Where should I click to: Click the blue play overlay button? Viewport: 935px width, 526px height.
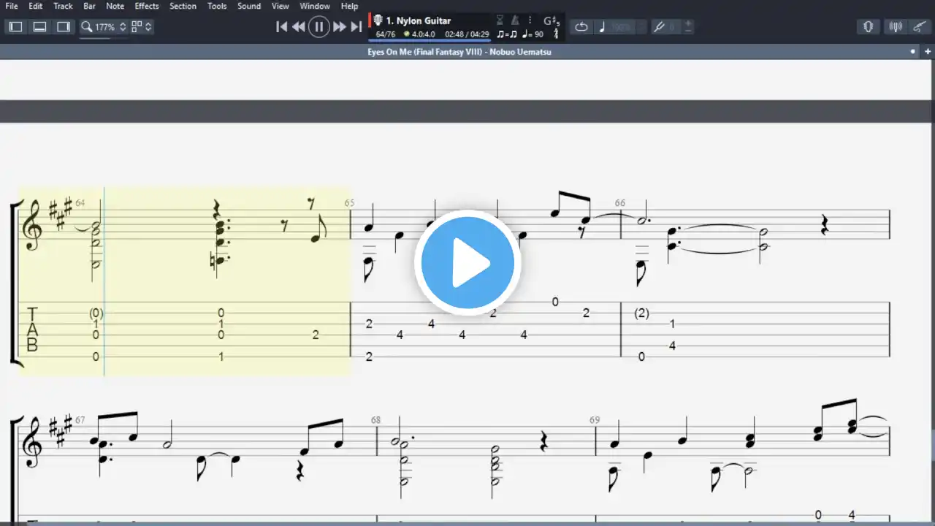coord(467,263)
